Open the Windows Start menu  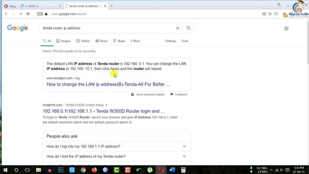click(5, 170)
